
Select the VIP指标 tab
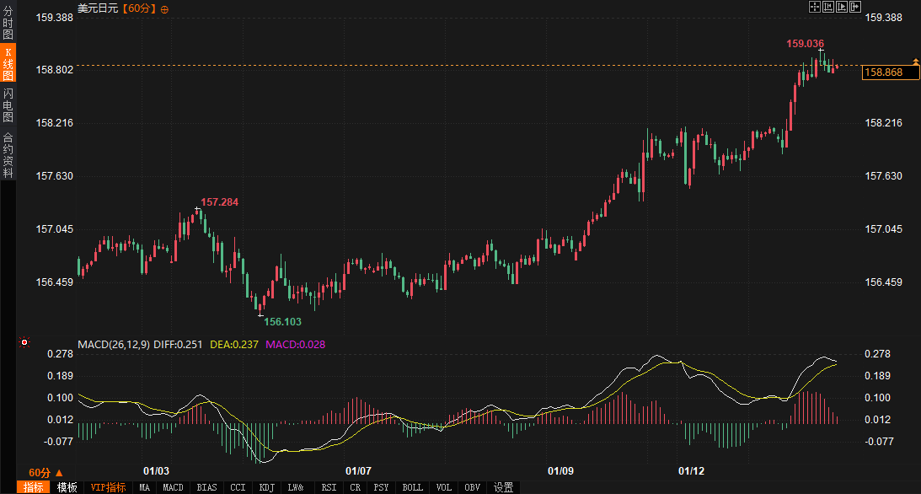(108, 487)
